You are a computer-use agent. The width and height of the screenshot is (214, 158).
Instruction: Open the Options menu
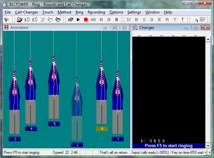pyautogui.click(x=116, y=12)
